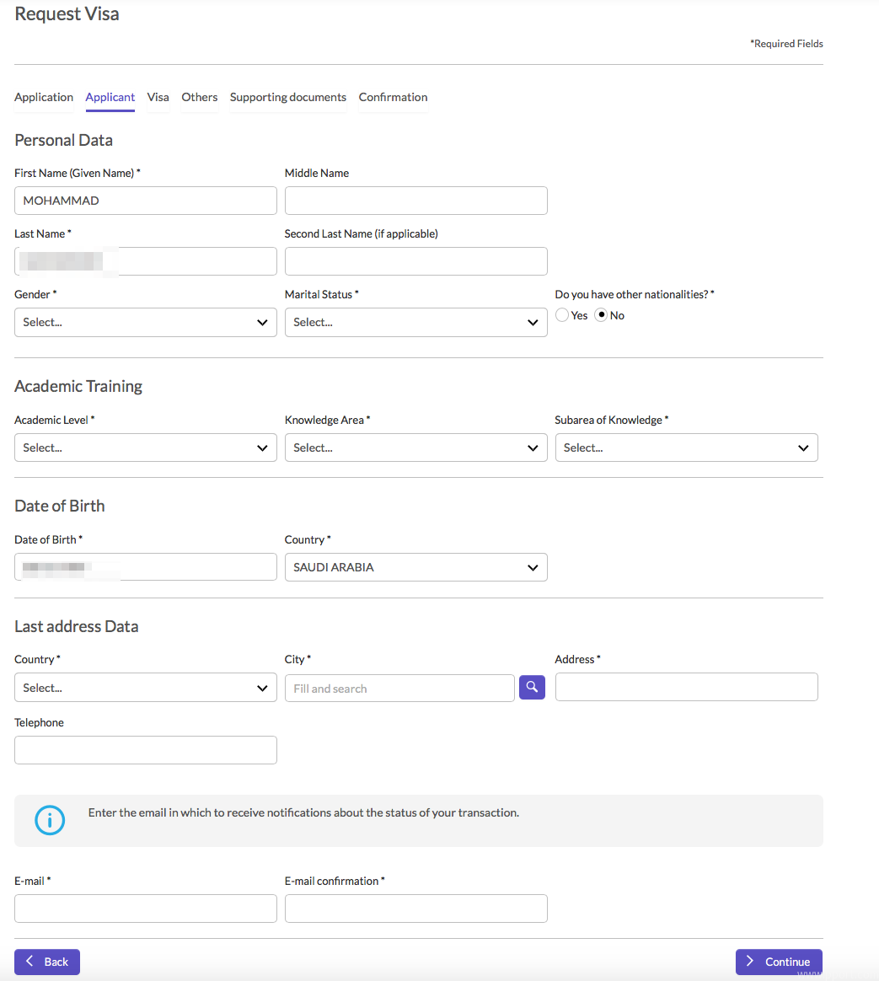
Task: Open the Subarea of Knowledge dropdown
Action: click(x=686, y=448)
